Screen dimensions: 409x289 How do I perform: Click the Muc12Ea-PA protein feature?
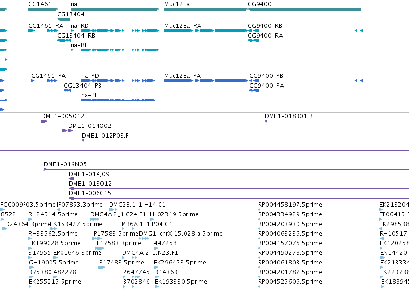tap(206, 81)
